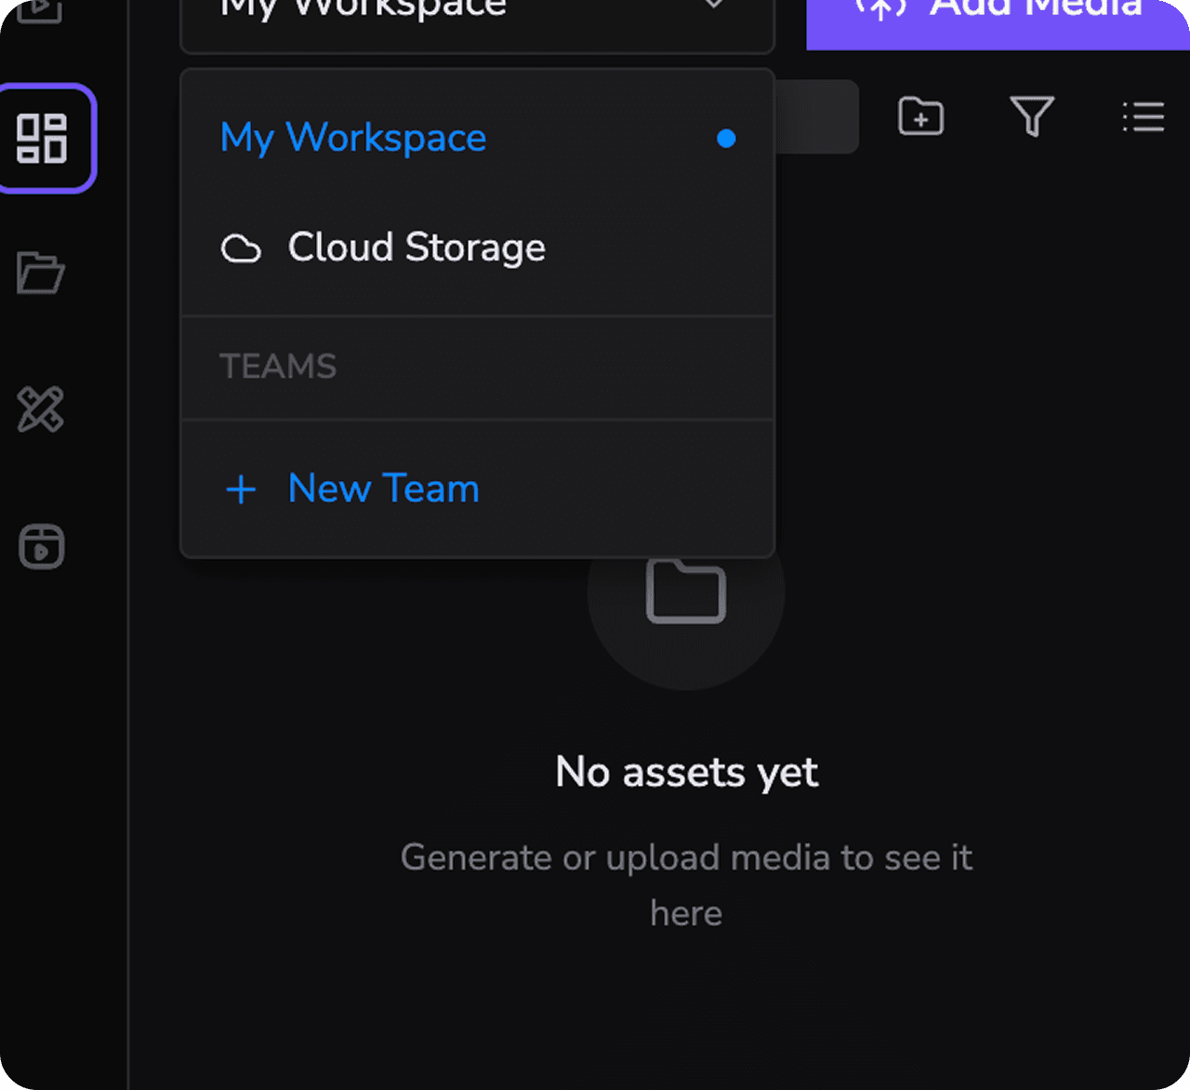
Task: Click the plus icon beside New Team
Action: (x=241, y=489)
